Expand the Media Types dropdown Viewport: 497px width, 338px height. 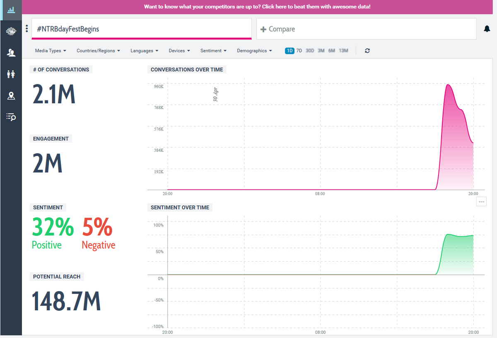(51, 51)
